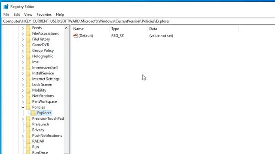275x154 pixels.
Task: Click the FileHistory folder icon
Action: click(x=28, y=39)
